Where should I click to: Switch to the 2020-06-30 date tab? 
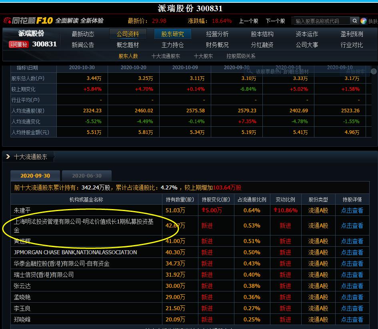coord(87,175)
